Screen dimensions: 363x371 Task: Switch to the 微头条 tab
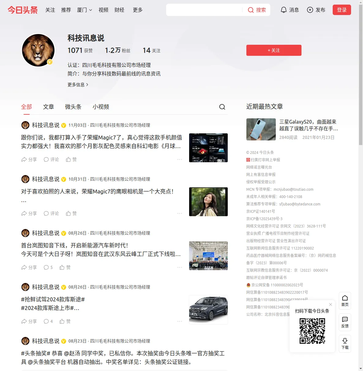pyautogui.click(x=73, y=107)
